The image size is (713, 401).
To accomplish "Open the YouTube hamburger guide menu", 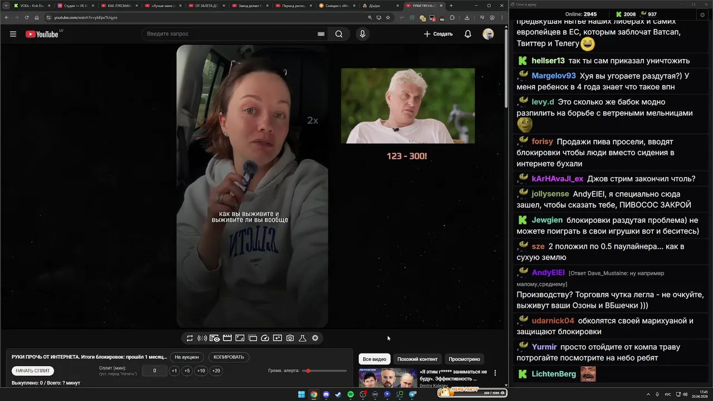I will 13,34.
